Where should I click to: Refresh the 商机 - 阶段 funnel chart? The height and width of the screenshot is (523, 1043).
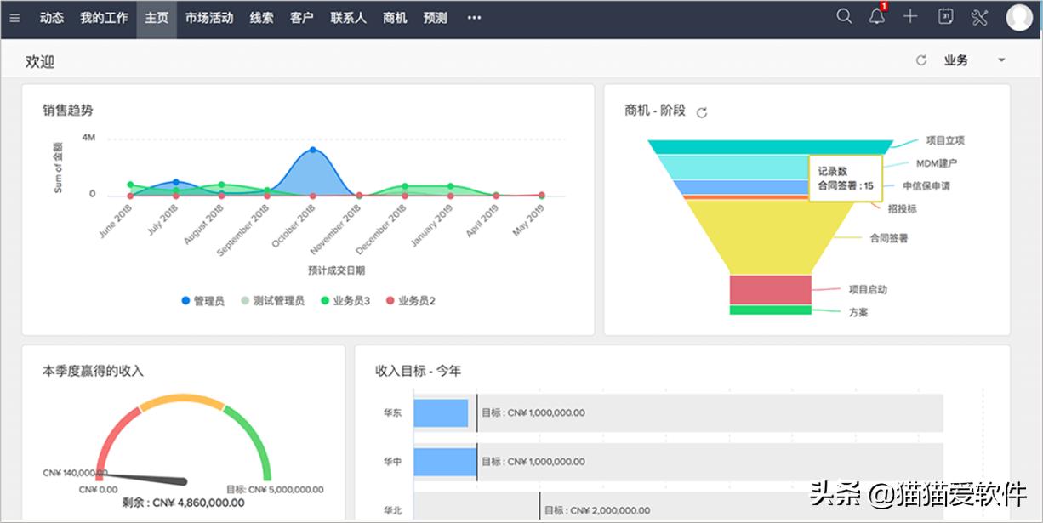700,111
